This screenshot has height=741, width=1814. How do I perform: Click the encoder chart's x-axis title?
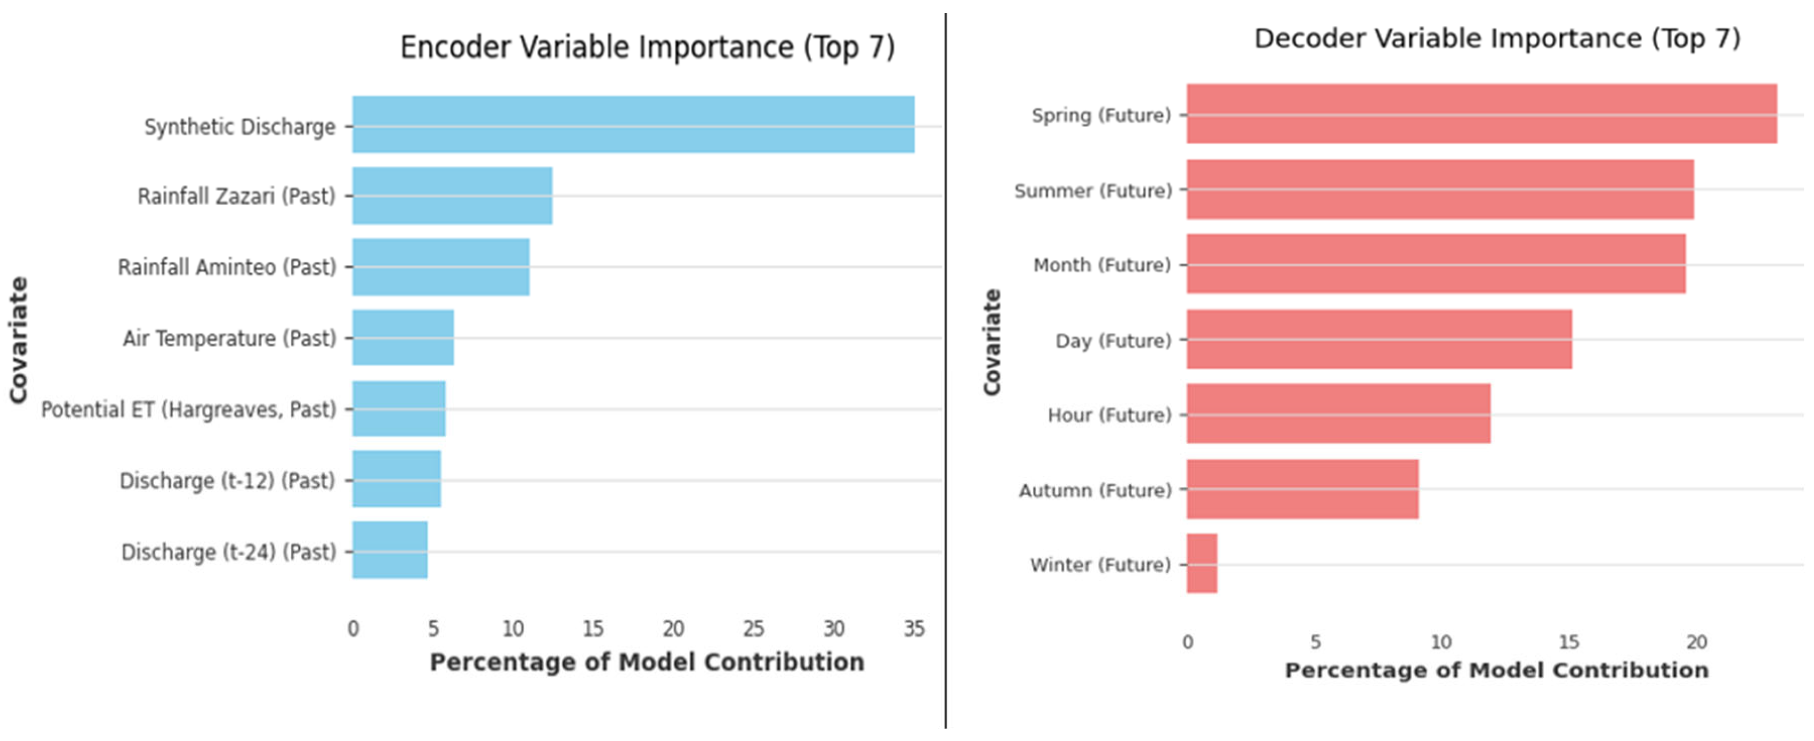(x=647, y=662)
